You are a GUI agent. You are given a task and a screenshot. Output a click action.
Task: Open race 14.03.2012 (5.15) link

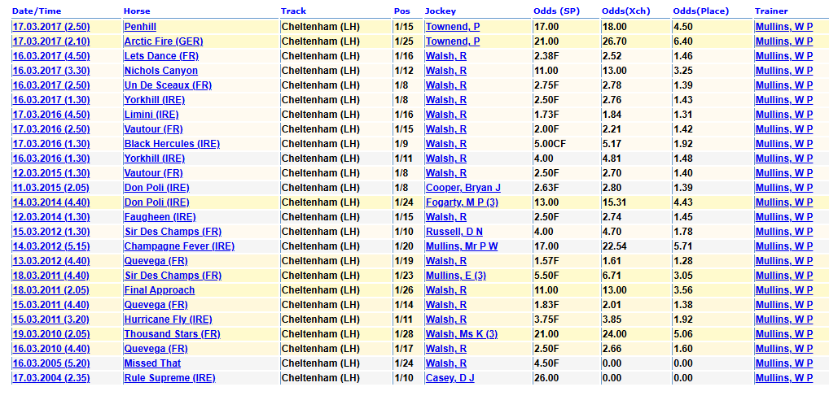tap(50, 246)
